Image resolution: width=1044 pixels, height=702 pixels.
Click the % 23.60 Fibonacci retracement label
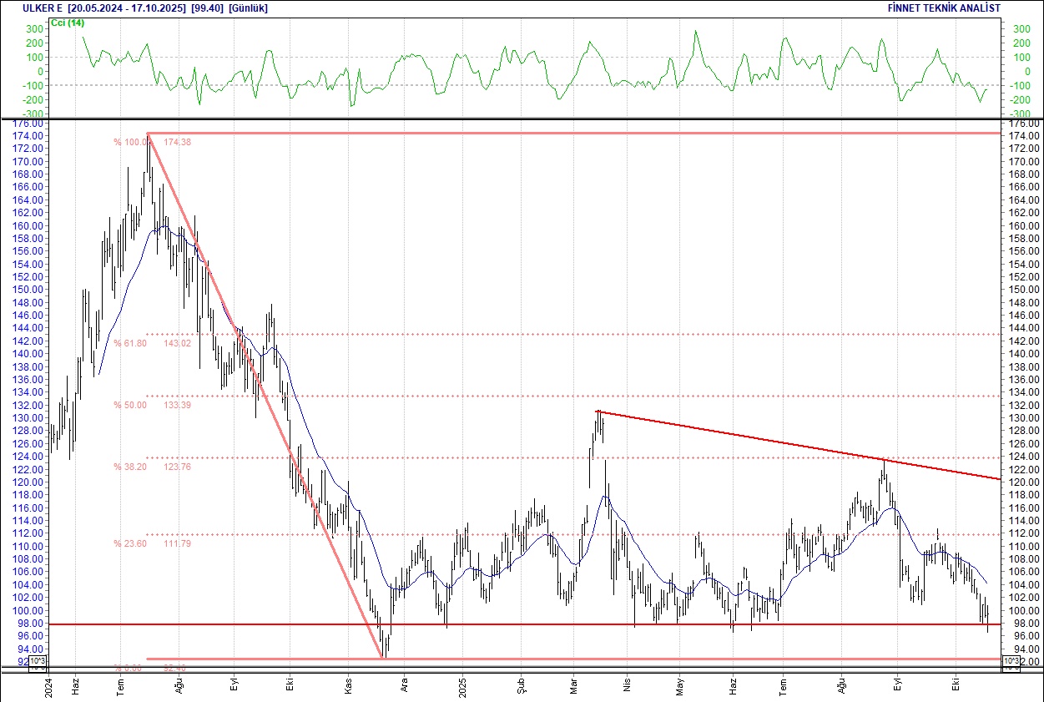tap(130, 543)
